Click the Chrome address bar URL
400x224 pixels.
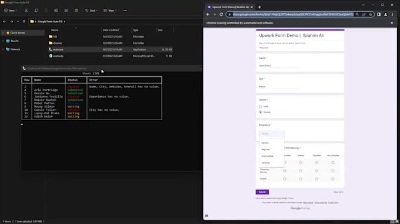tap(293, 15)
